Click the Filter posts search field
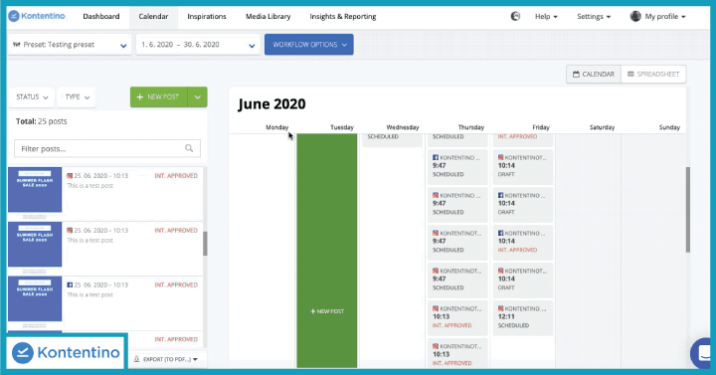Viewport: 716px width, 375px height. pyautogui.click(x=107, y=148)
